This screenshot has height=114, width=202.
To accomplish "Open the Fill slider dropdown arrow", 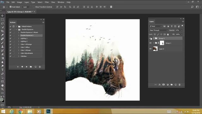I will (182, 35).
